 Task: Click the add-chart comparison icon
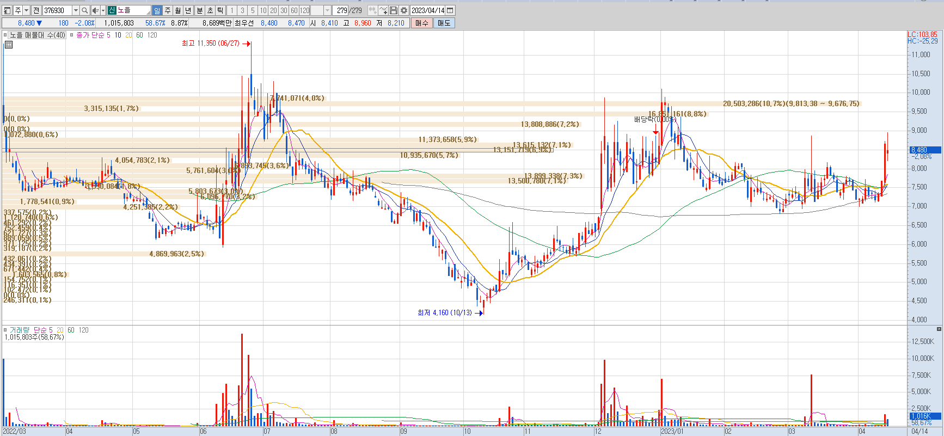[x=372, y=10]
